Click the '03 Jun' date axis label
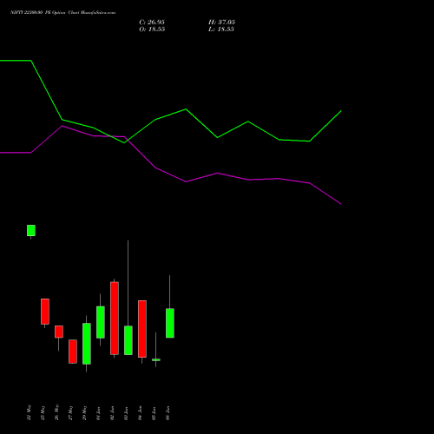Screen dimensions: 434x434 126,413
